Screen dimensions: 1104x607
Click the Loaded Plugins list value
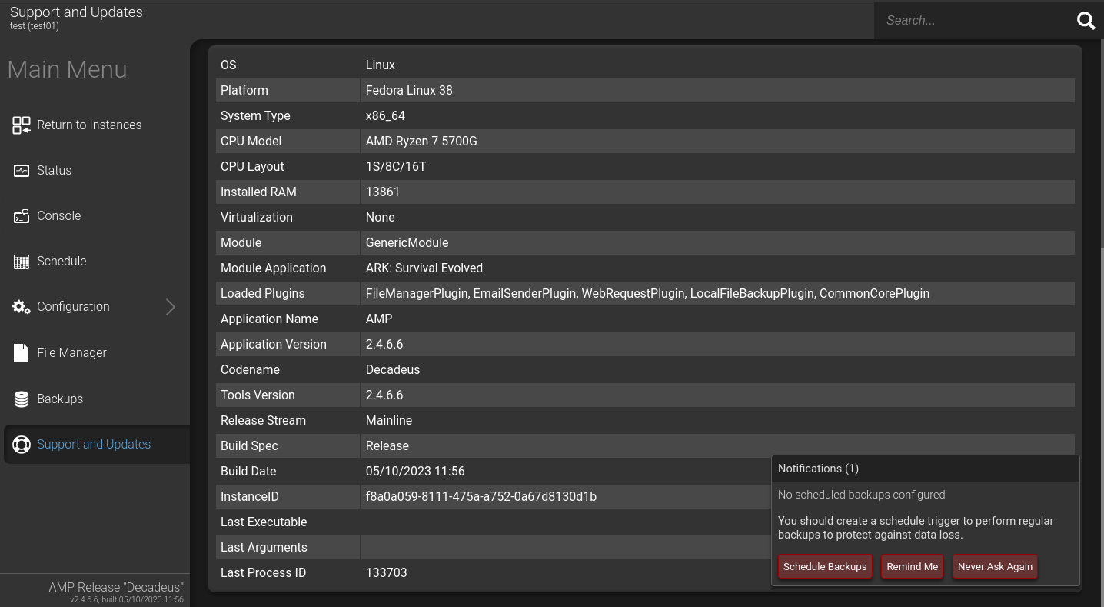point(647,294)
